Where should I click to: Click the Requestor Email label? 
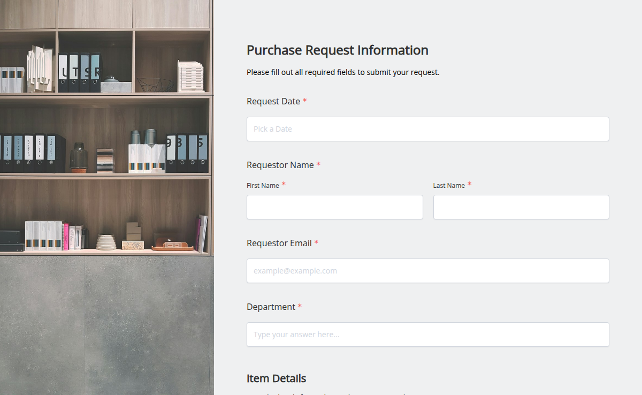[x=278, y=243]
